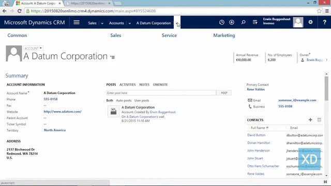
Task: Click browser back arrow
Action: click(x=5, y=11)
